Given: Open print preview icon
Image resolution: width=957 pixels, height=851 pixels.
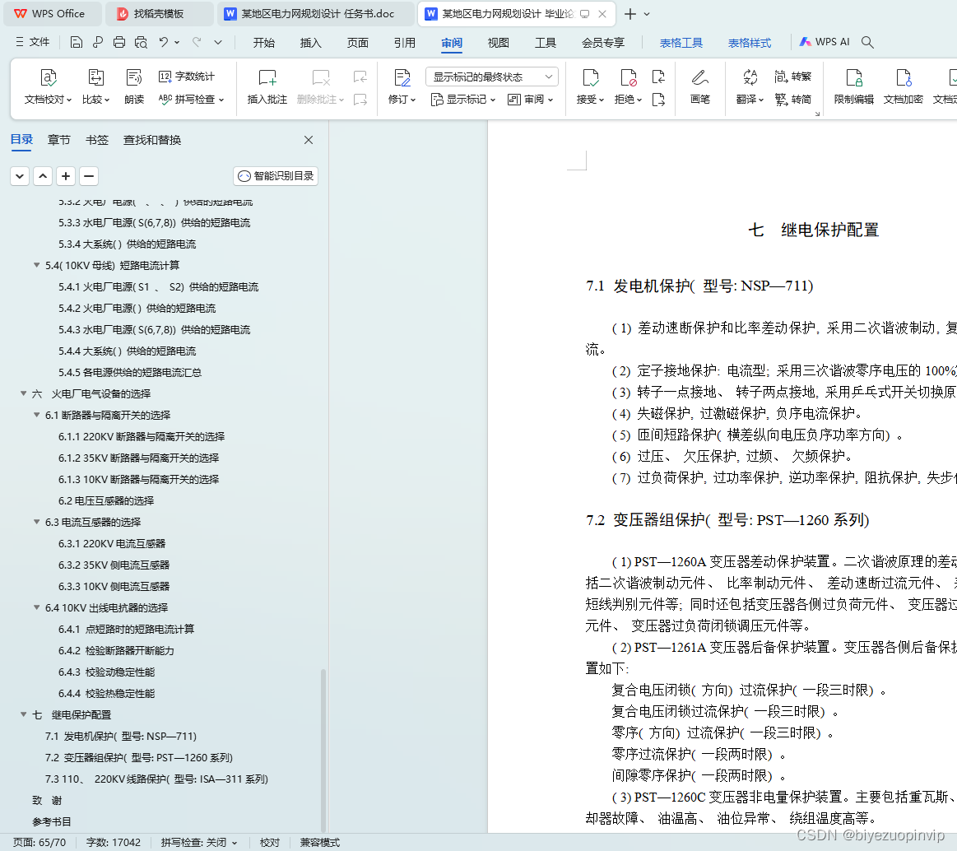Looking at the screenshot, I should [x=141, y=42].
